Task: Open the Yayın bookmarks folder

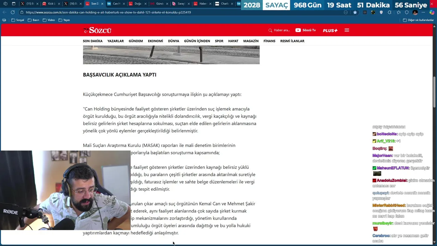Action: tap(64, 20)
